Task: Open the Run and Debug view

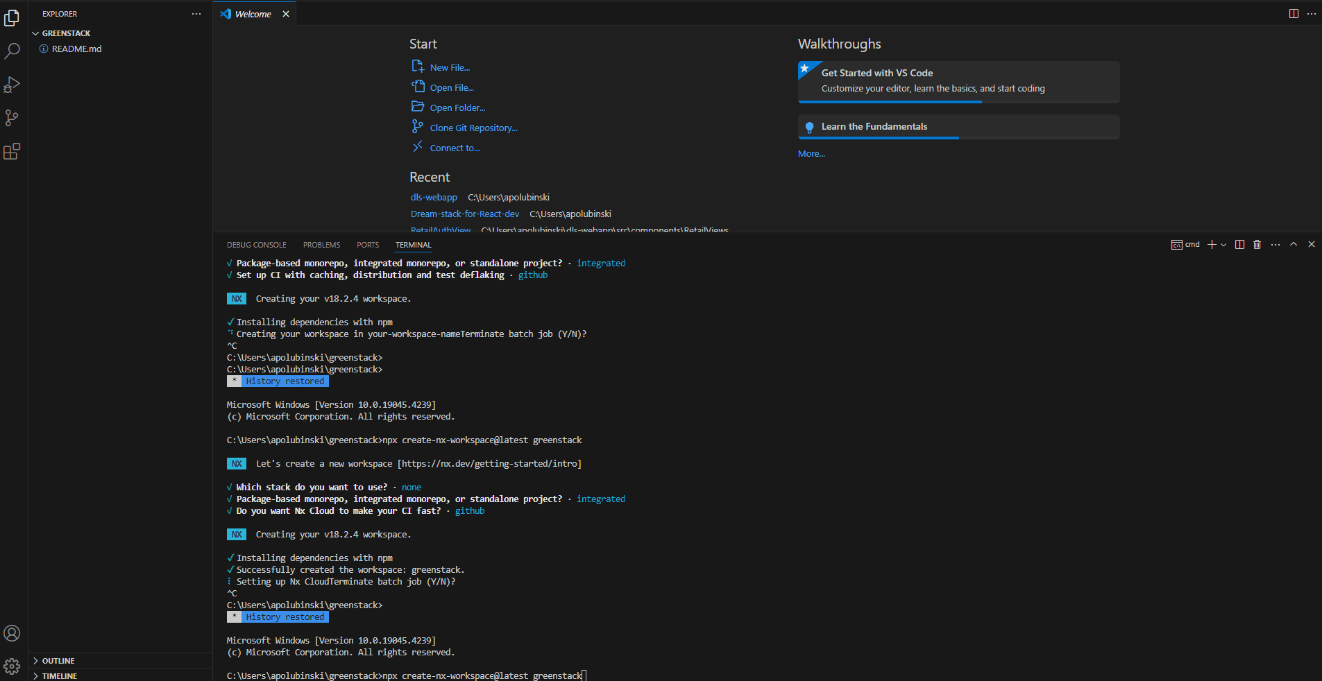Action: point(12,85)
